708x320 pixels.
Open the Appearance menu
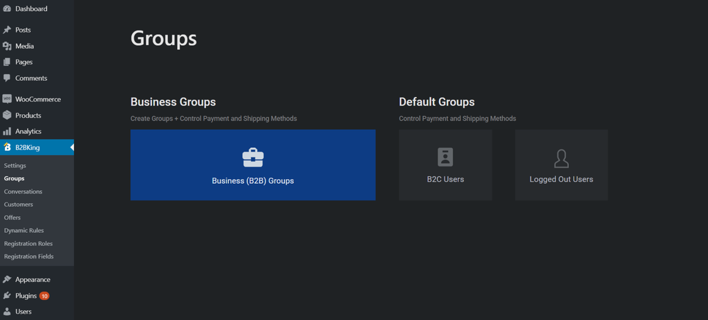[x=33, y=279]
